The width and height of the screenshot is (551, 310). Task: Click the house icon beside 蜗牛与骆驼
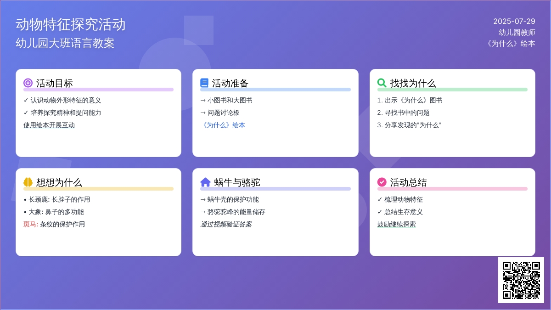205,182
